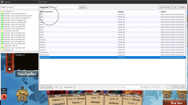Sort by the Spoken Command column header
The image size is (188, 105).
[x=79, y=12]
